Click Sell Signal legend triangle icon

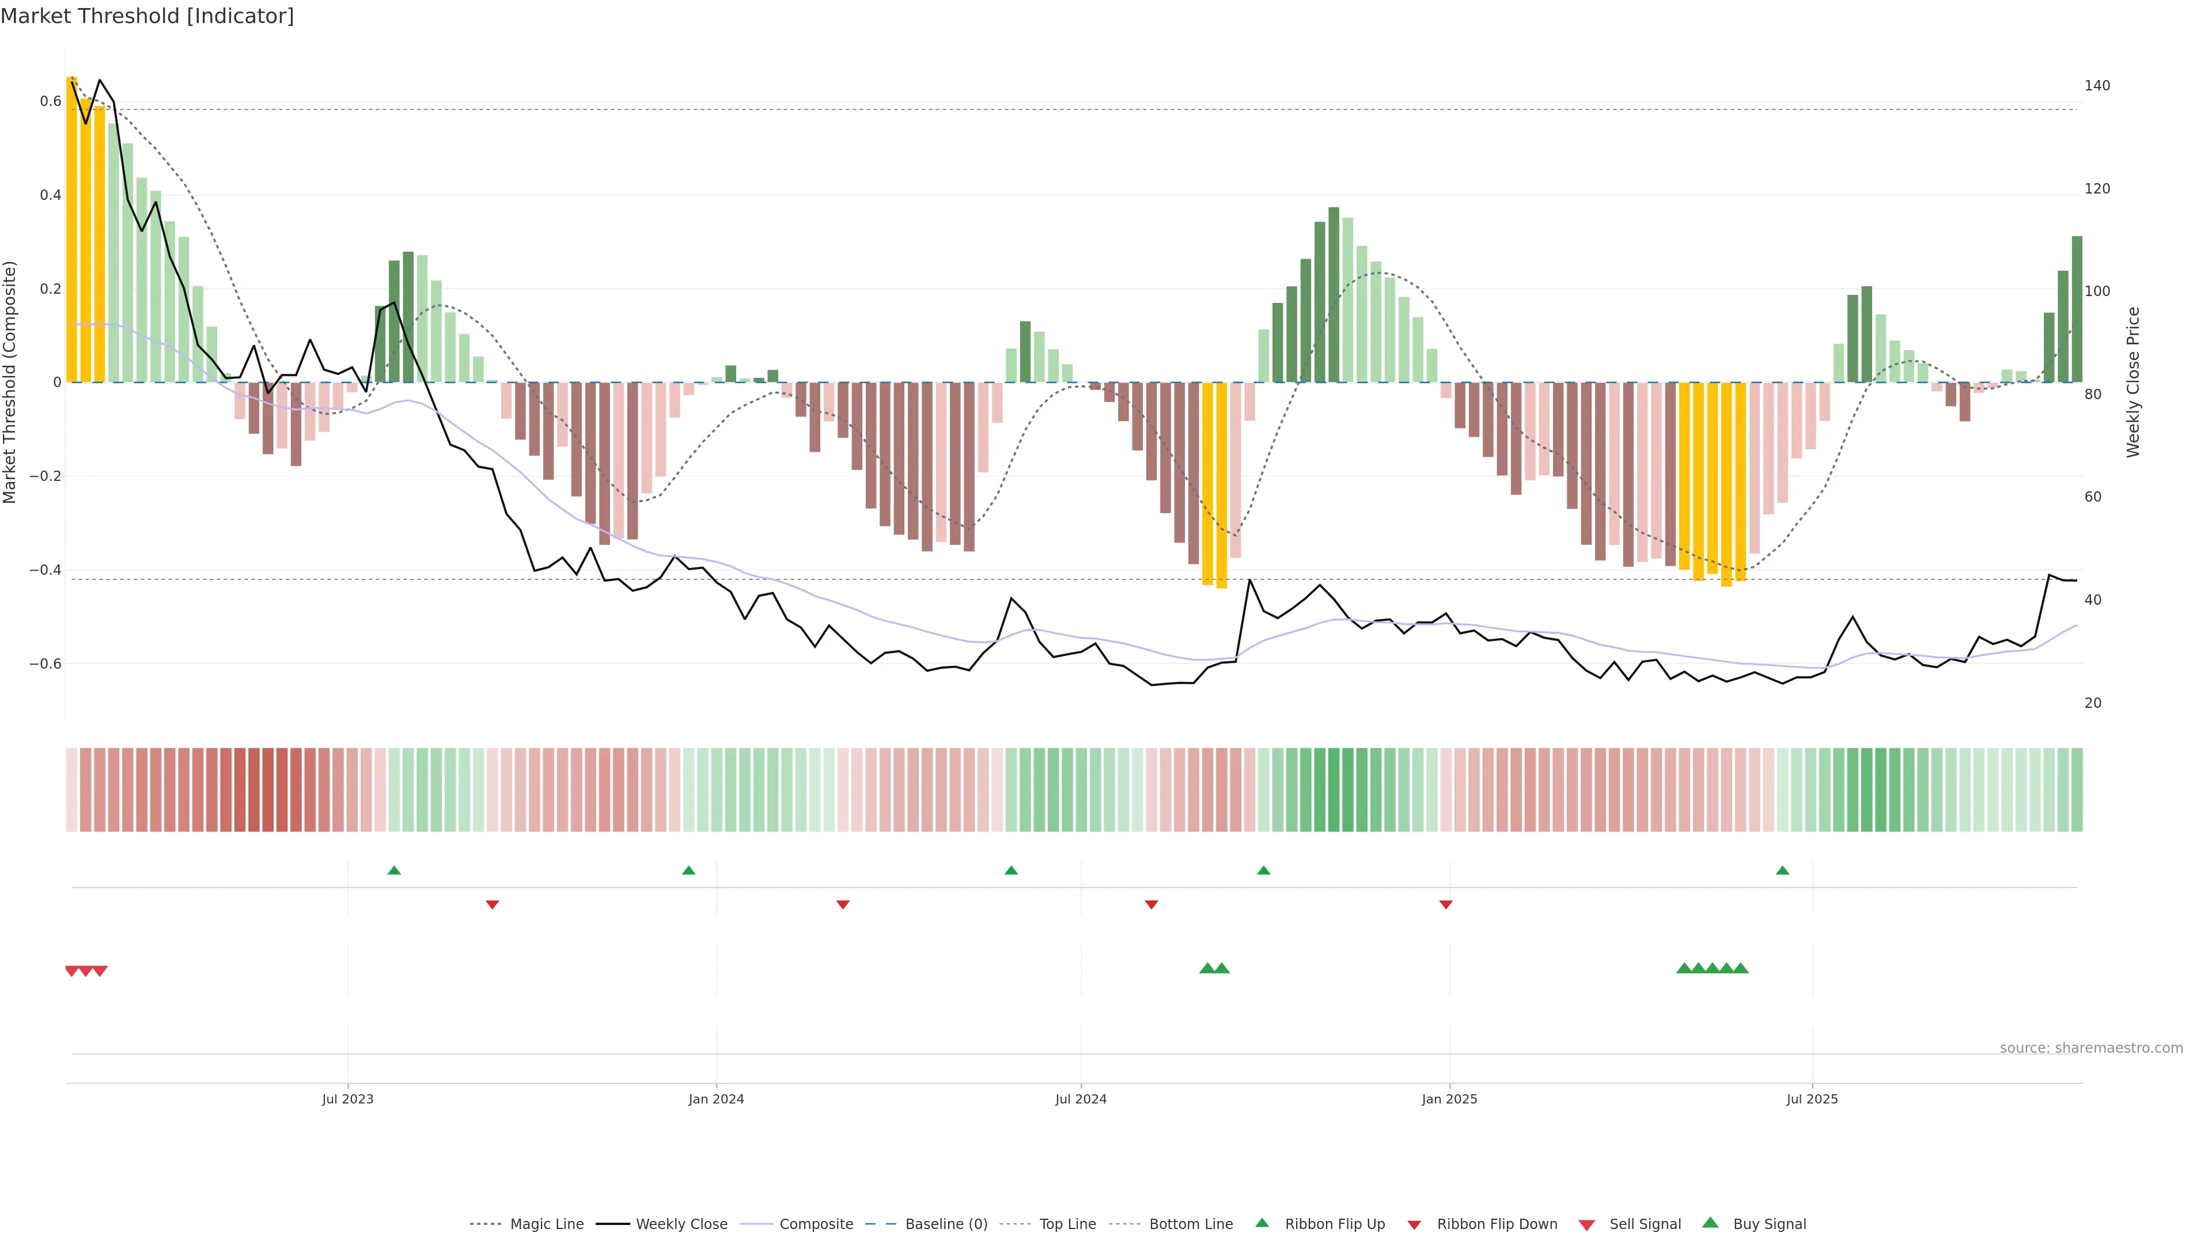click(1587, 1225)
